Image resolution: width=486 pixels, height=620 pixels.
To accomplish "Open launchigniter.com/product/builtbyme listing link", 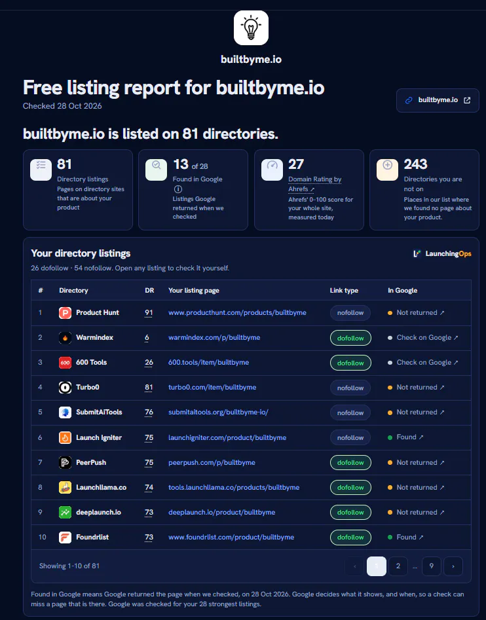I will click(227, 437).
